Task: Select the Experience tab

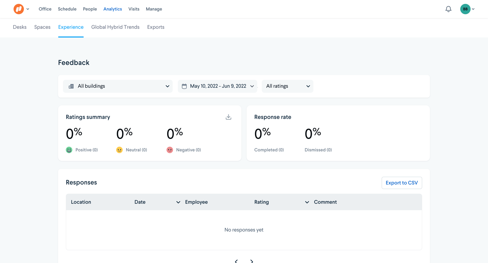Action: (x=71, y=27)
